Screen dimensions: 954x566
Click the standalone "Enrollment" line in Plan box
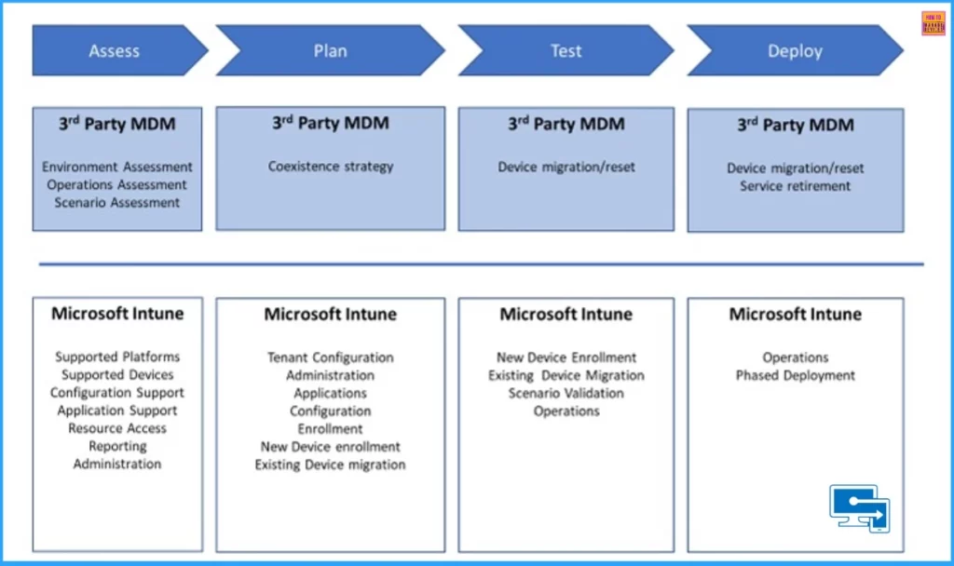(331, 428)
